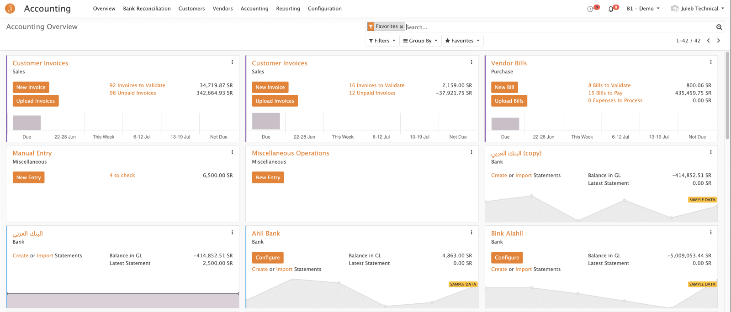Open kebab menu on Ahli Bank card
This screenshot has height=312, width=731.
(x=471, y=233)
